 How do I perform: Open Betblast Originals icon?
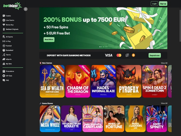[4, 29]
